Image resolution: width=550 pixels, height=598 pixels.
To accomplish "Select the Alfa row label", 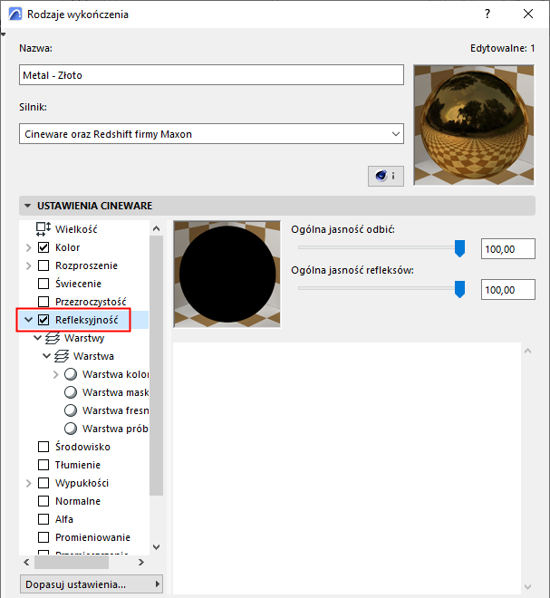I will (x=64, y=519).
